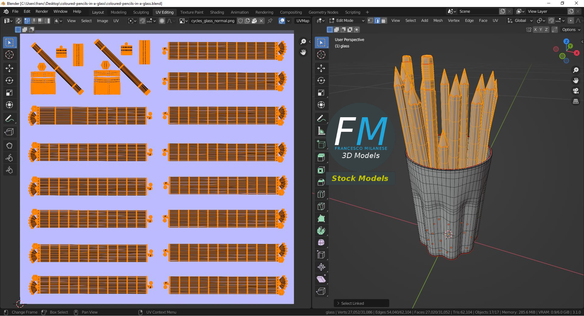The height and width of the screenshot is (316, 584).
Task: Choose the Knife tool in 3D viewport
Action: 321,206
